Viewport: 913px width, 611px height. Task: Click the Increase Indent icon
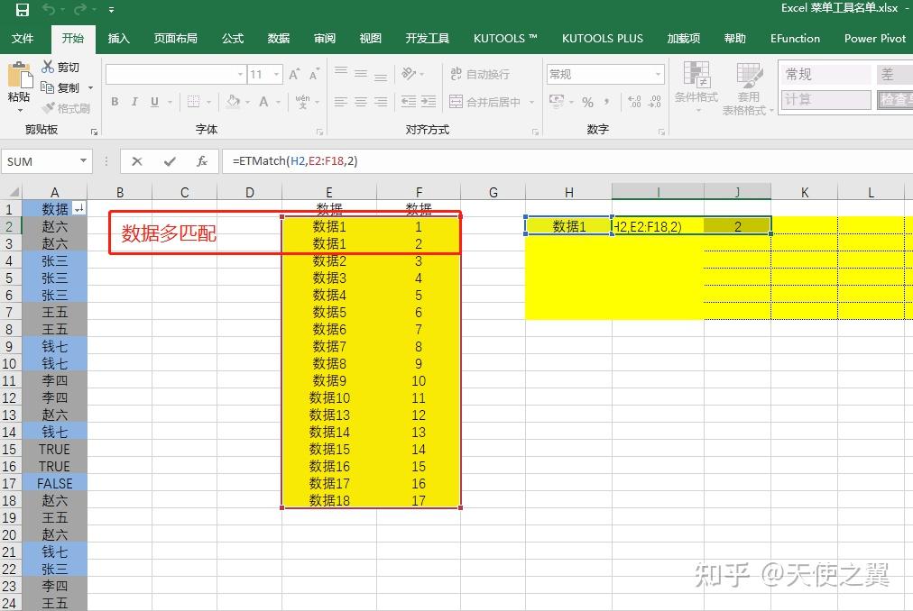(429, 102)
